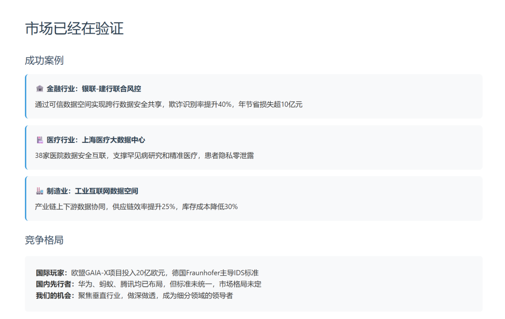Click the factory emoji icon beside 制造业

tap(40, 191)
